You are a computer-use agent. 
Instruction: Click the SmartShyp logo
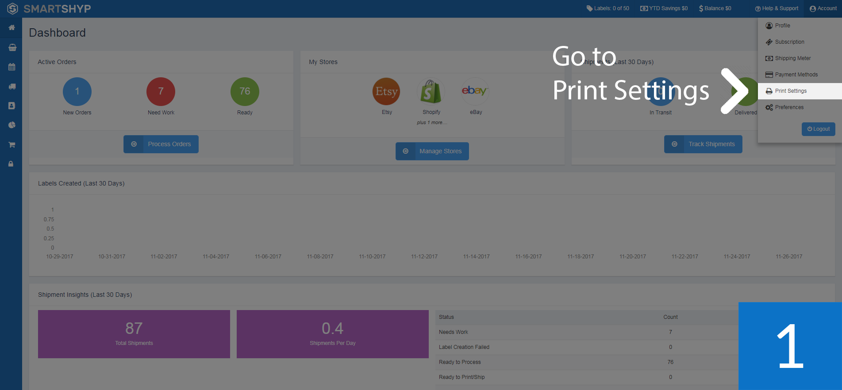click(x=49, y=8)
